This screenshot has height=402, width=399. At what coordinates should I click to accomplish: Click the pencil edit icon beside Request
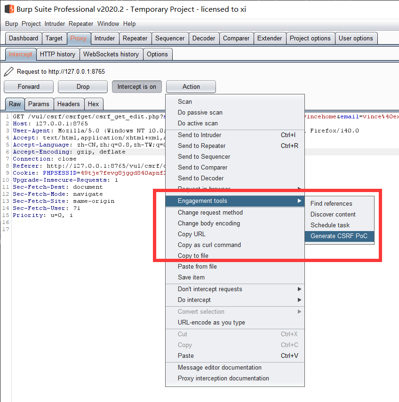point(8,71)
